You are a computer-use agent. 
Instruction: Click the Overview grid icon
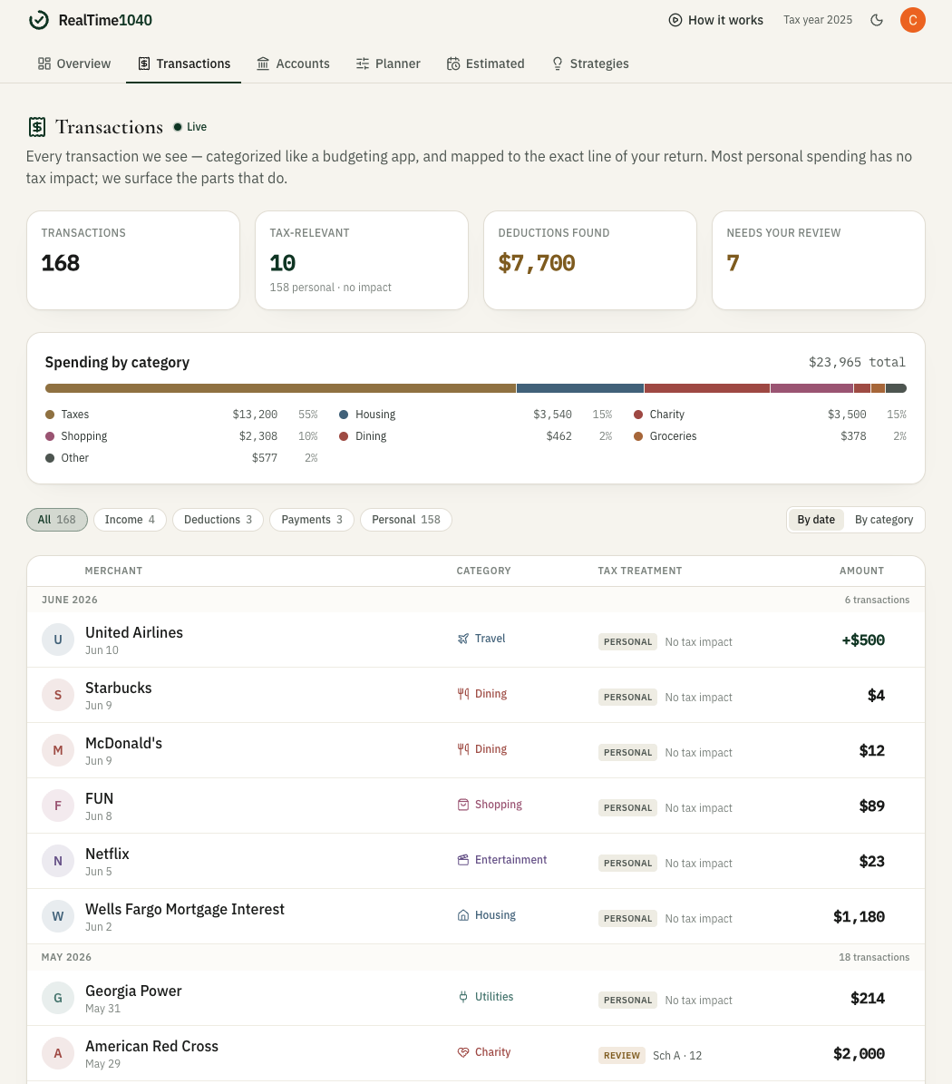point(44,63)
